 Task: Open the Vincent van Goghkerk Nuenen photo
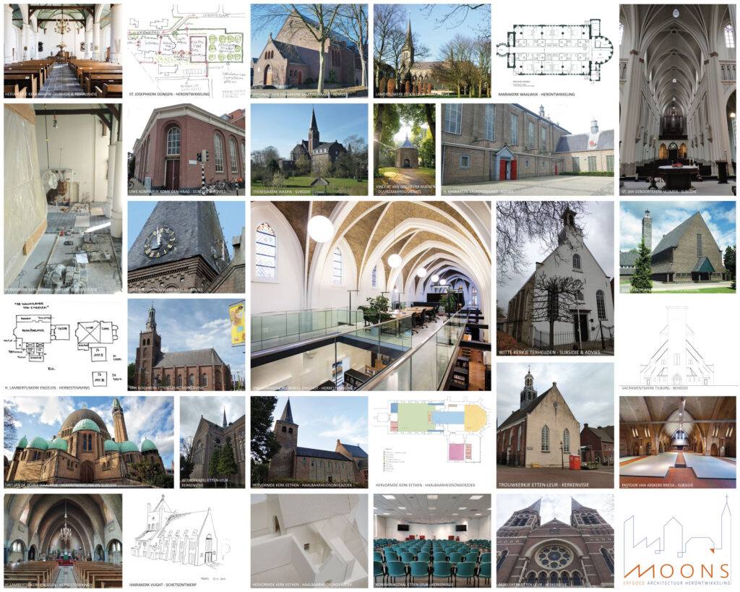click(x=405, y=150)
